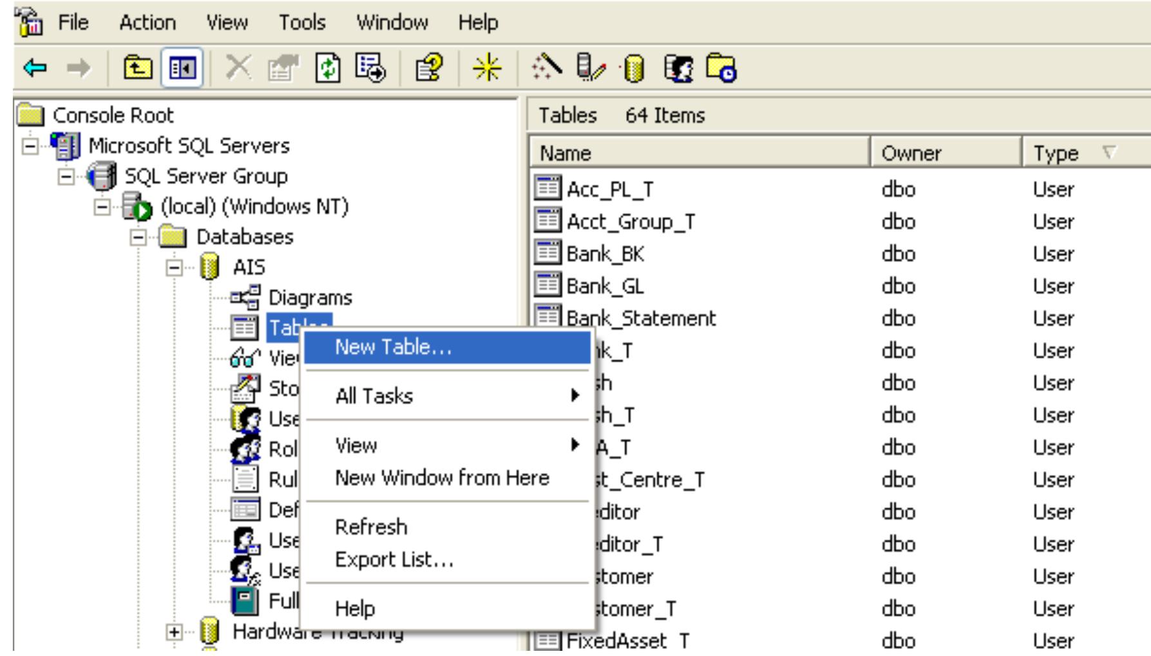Click the Delete X toolbar icon
1151x656 pixels.
point(238,68)
